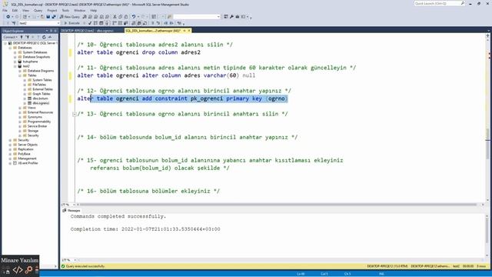The width and height of the screenshot is (492, 277).
Task: Open the Query menu
Action: (x=38, y=10)
